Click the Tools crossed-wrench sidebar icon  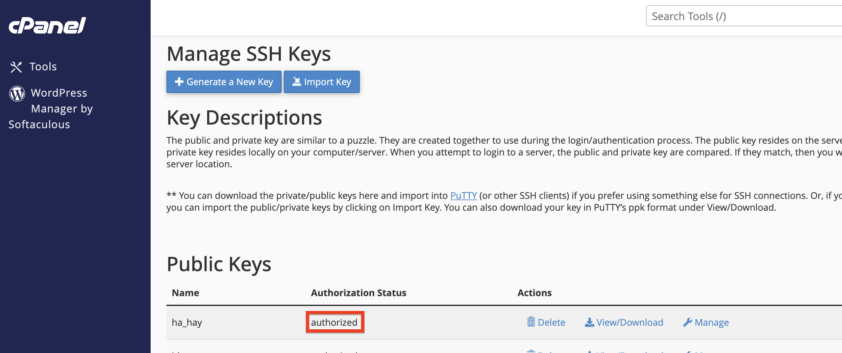click(x=16, y=67)
